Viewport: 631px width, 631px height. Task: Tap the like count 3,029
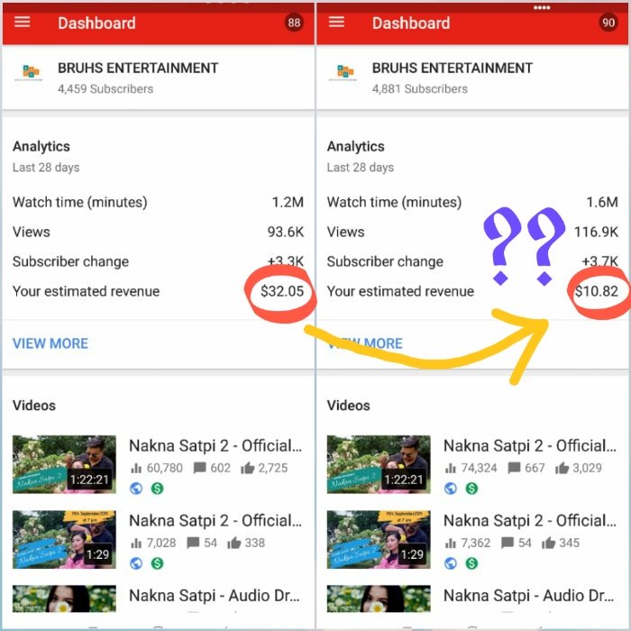(x=587, y=468)
